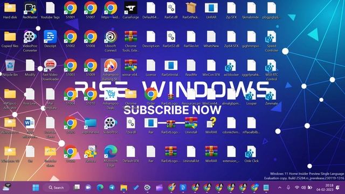345x194 pixels.
Task: Select the RarExtPack package box icon
Action: 191,10
